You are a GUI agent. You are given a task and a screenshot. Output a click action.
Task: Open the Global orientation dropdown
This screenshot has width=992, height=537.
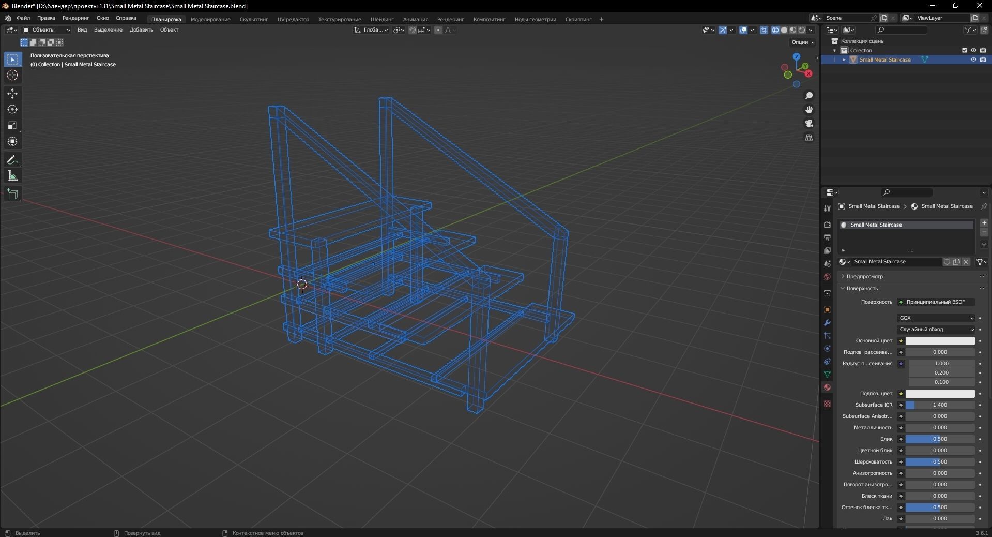tap(371, 30)
